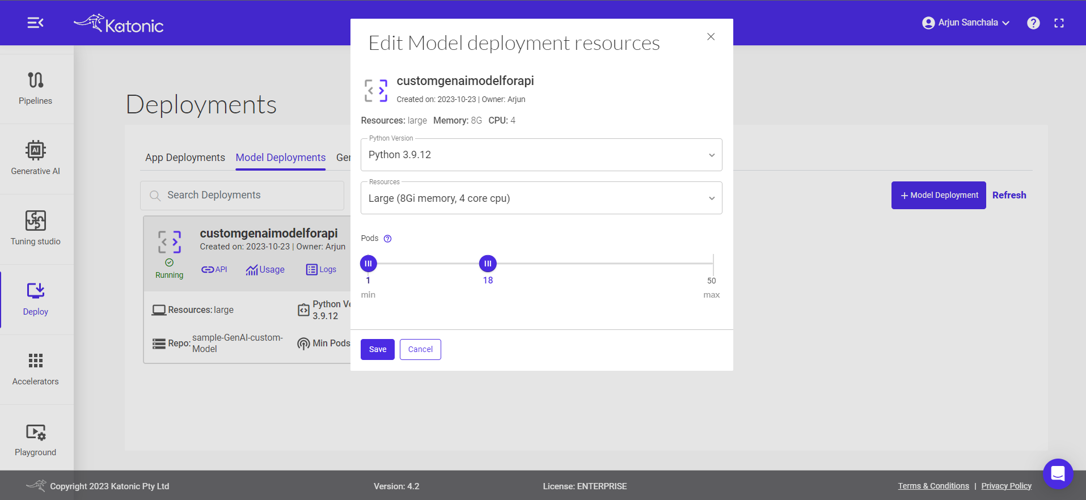Click the + Model Deployment button
Viewport: 1086px width, 500px height.
point(939,195)
